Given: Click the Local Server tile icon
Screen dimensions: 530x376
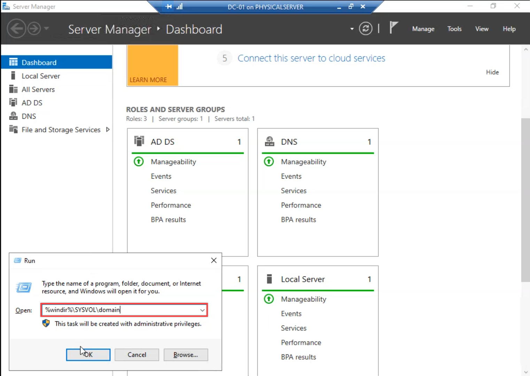Looking at the screenshot, I should click(269, 279).
